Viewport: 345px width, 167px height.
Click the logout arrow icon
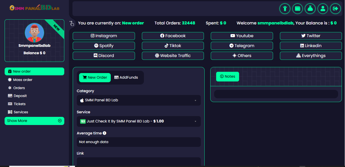335,9
